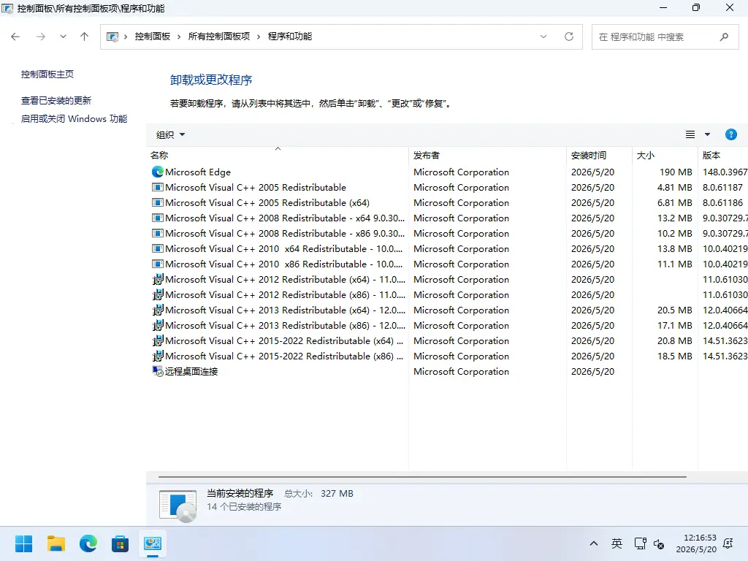Click the 4.81 MB size cell
Viewport: 748px width, 561px height.
(x=674, y=188)
